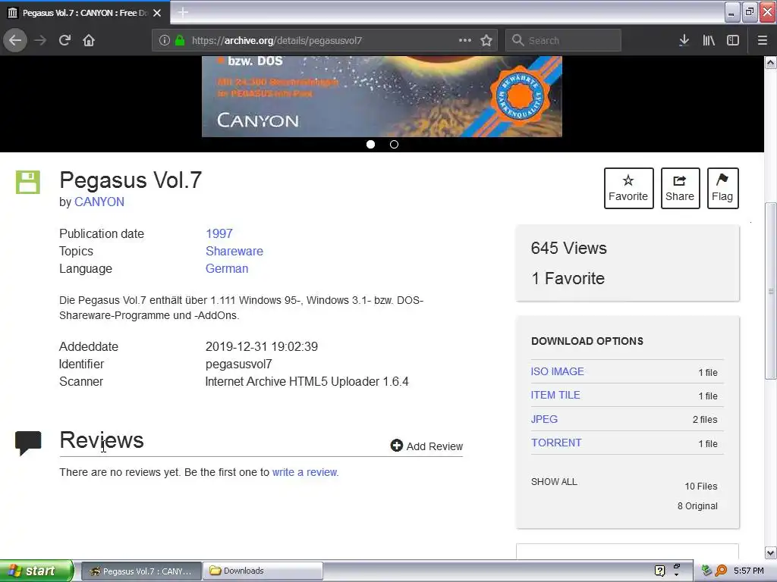The height and width of the screenshot is (582, 777).
Task: Select the Pegasus Vol.7 browser tab
Action: pyautogui.click(x=85, y=13)
